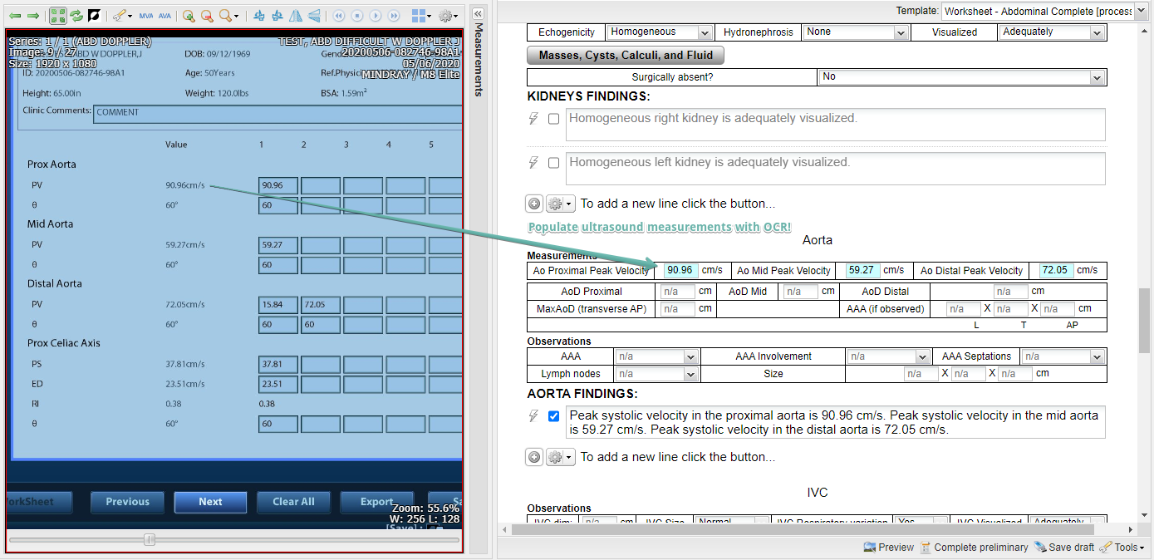Click the AoD Proximal measurement field
This screenshot has width=1154, height=560.
(677, 292)
